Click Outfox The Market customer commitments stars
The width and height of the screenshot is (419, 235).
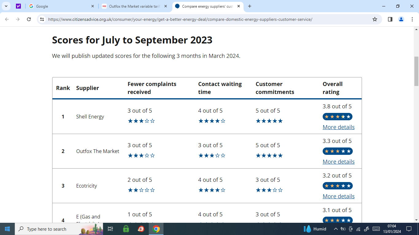pos(269,155)
